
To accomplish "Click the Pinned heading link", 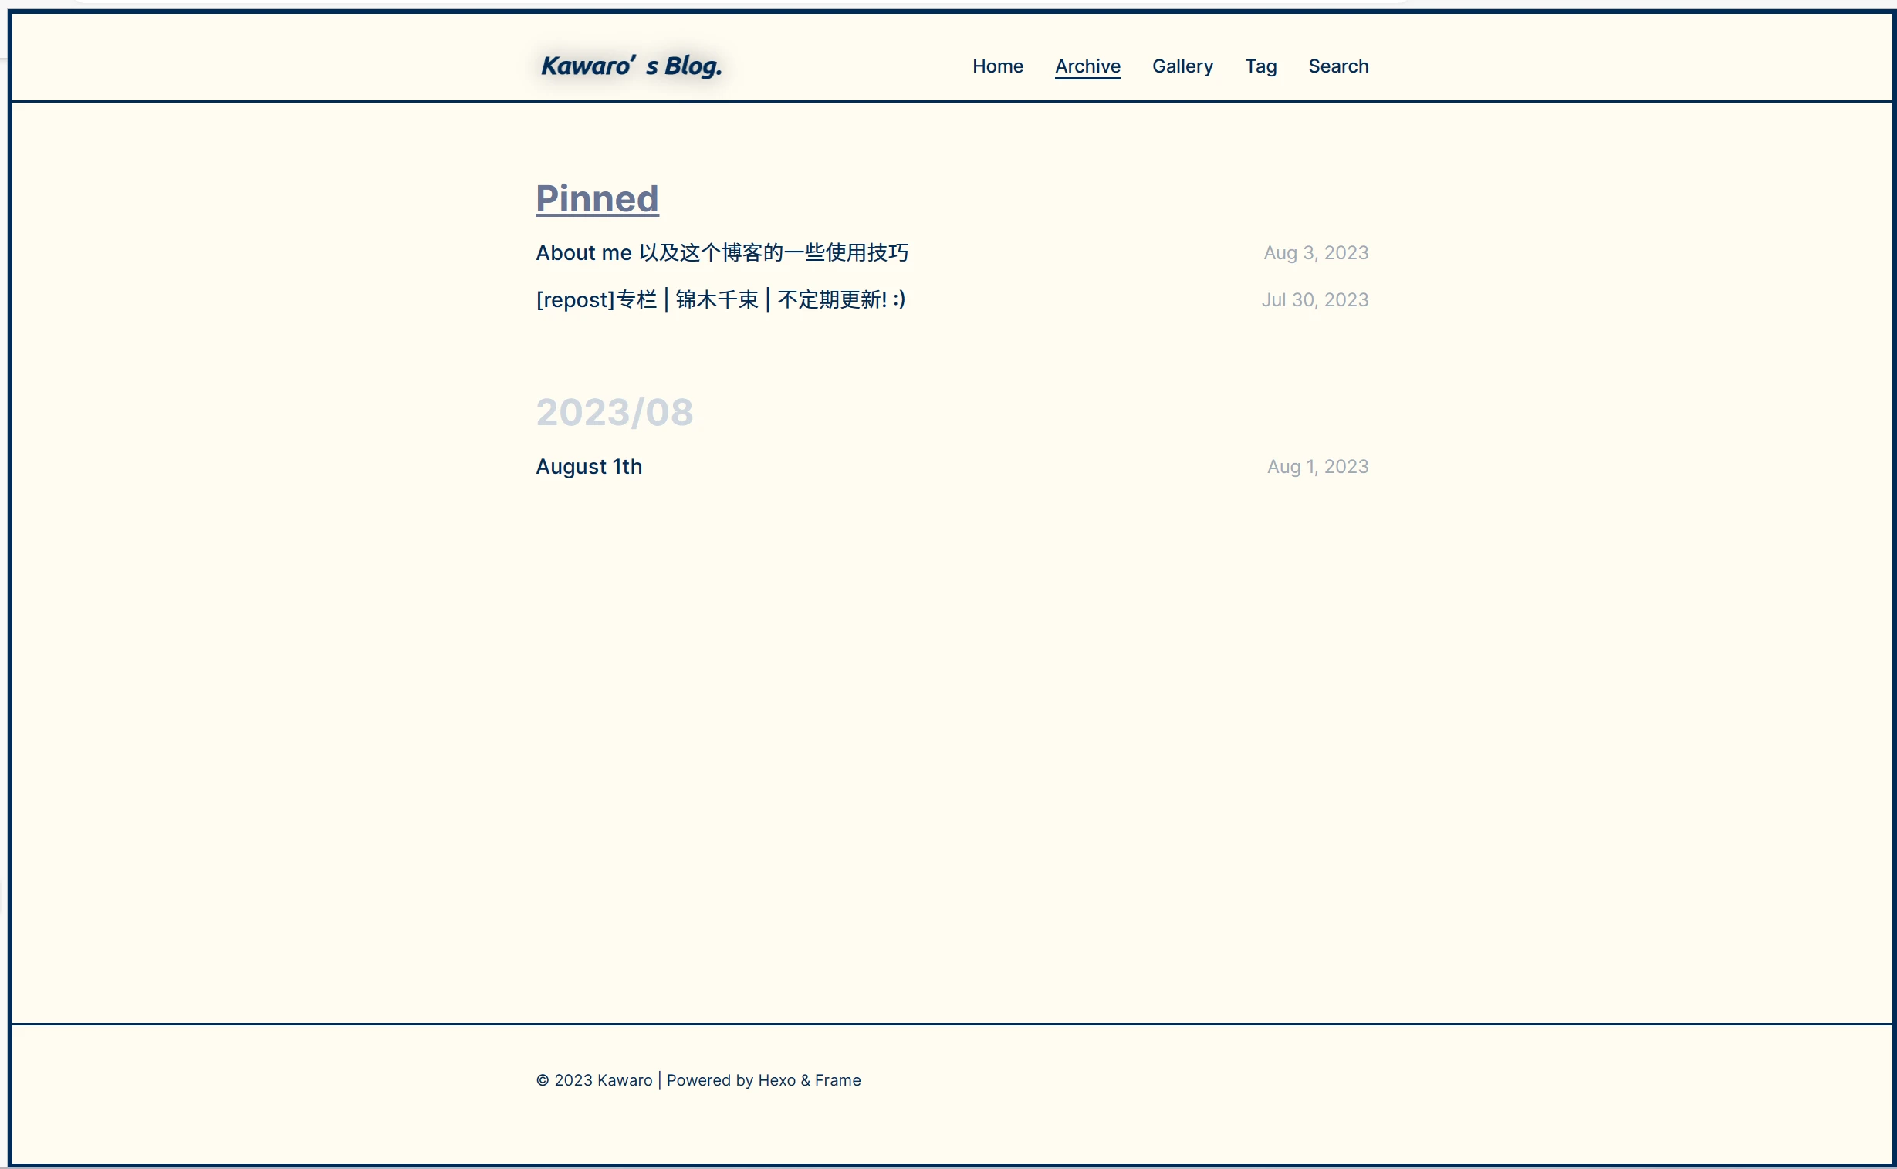I will [x=597, y=199].
